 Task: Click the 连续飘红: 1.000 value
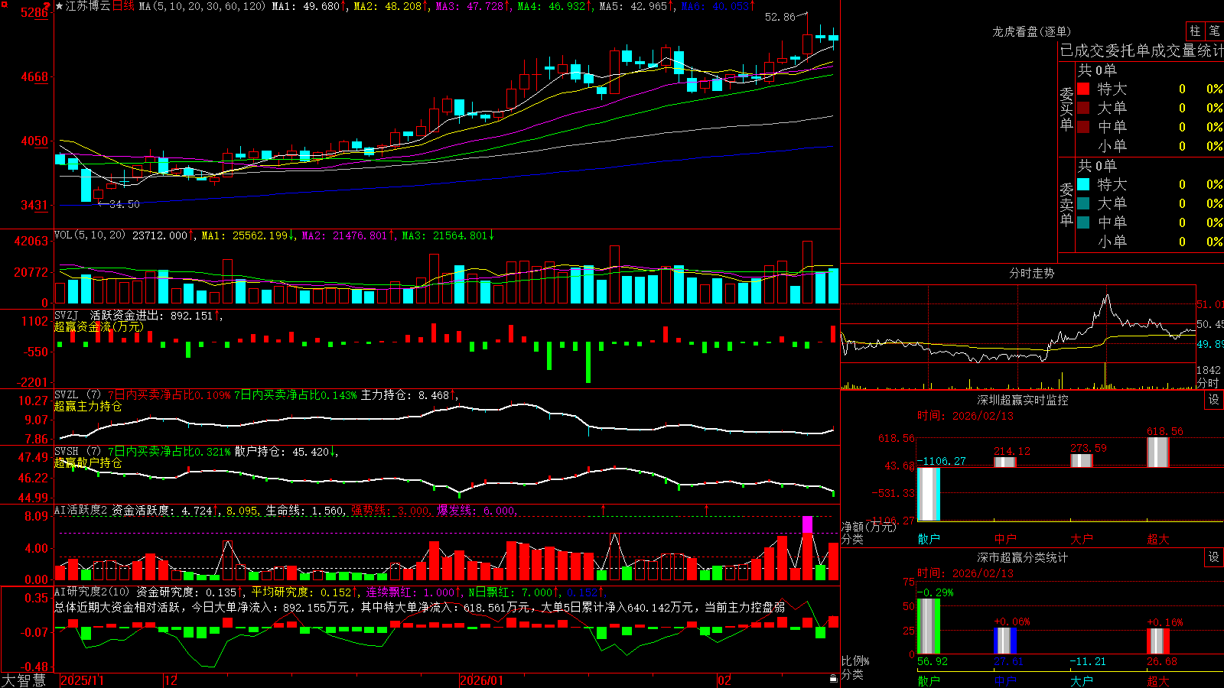(411, 592)
